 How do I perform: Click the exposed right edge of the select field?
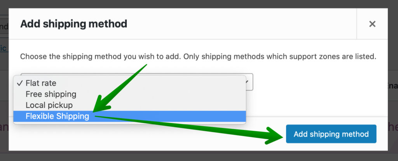(x=249, y=82)
